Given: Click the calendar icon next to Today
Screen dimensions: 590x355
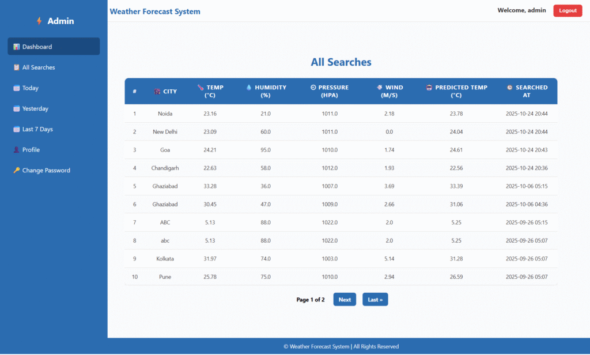Looking at the screenshot, I should pyautogui.click(x=17, y=88).
